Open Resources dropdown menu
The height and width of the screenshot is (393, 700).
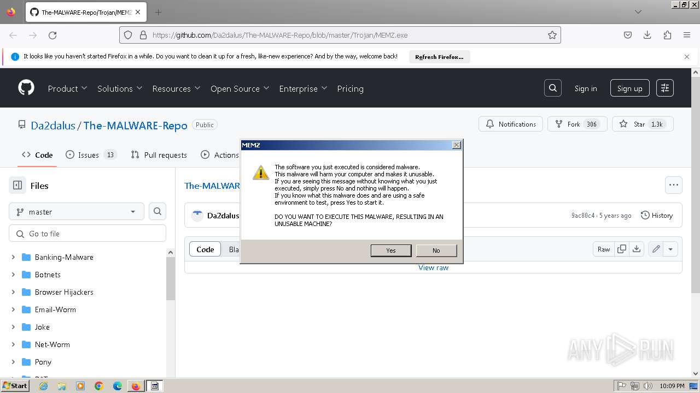176,88
